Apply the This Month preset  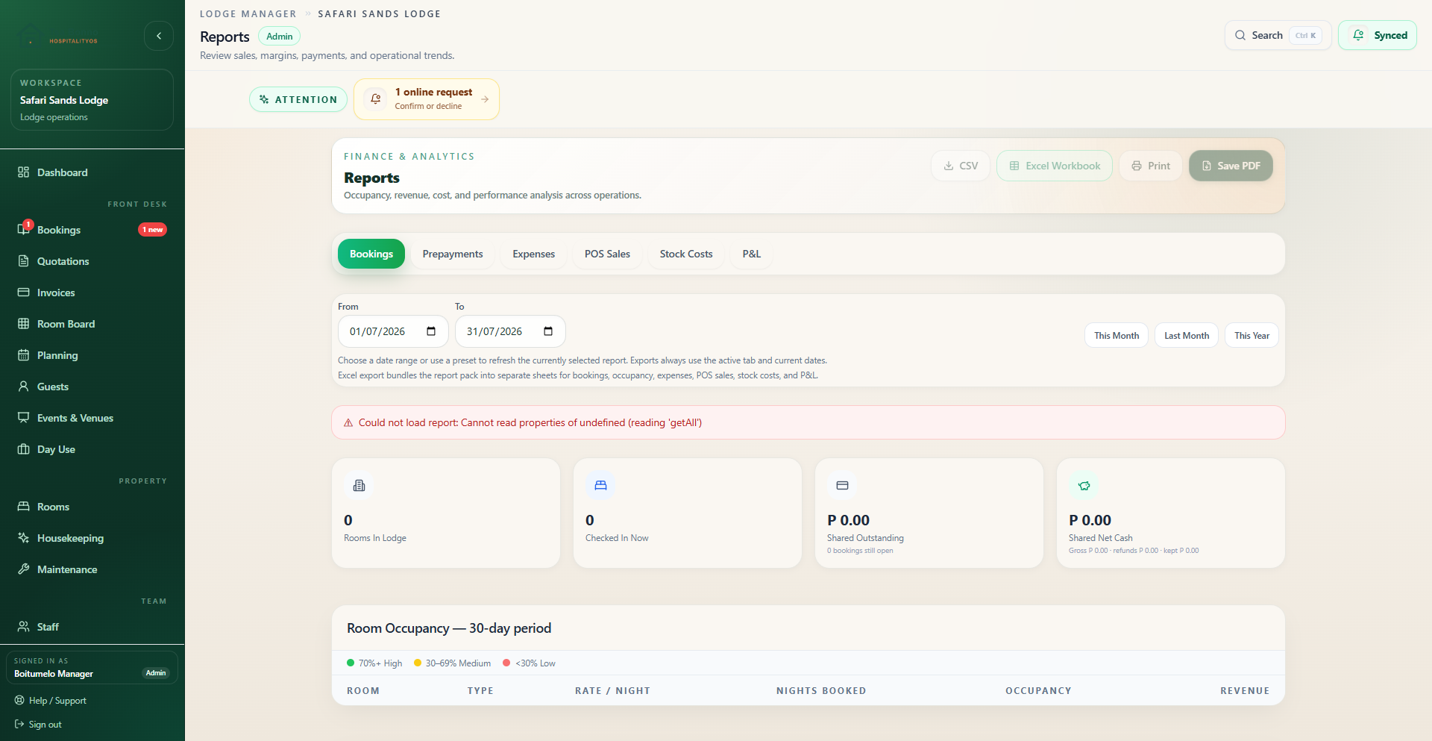pos(1117,335)
